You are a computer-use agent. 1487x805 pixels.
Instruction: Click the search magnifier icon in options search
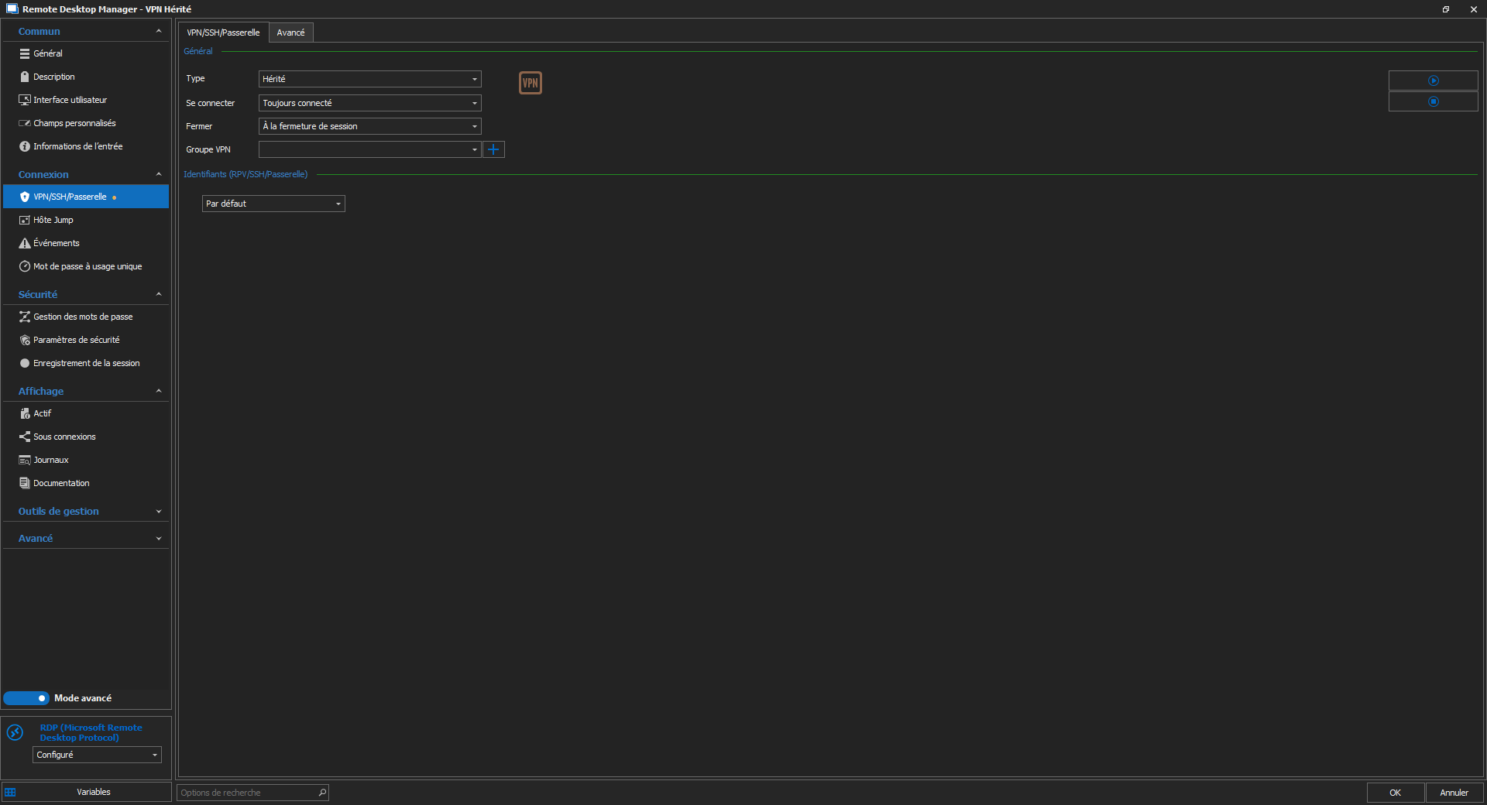(322, 792)
